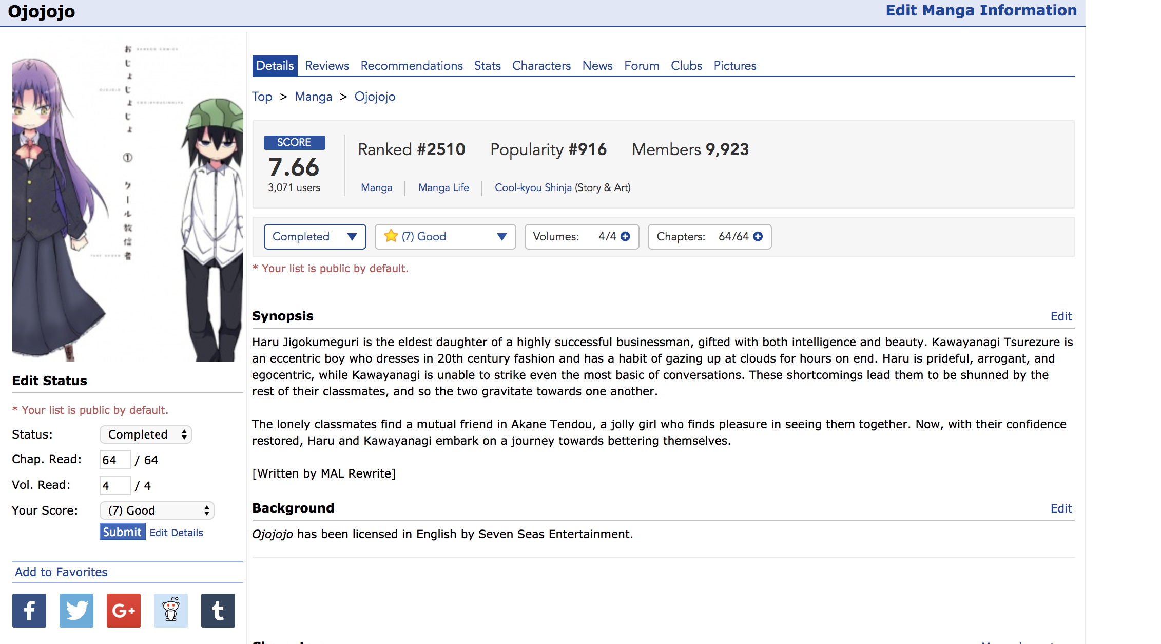The height and width of the screenshot is (644, 1161).
Task: Share via Google Plus icon
Action: (124, 611)
